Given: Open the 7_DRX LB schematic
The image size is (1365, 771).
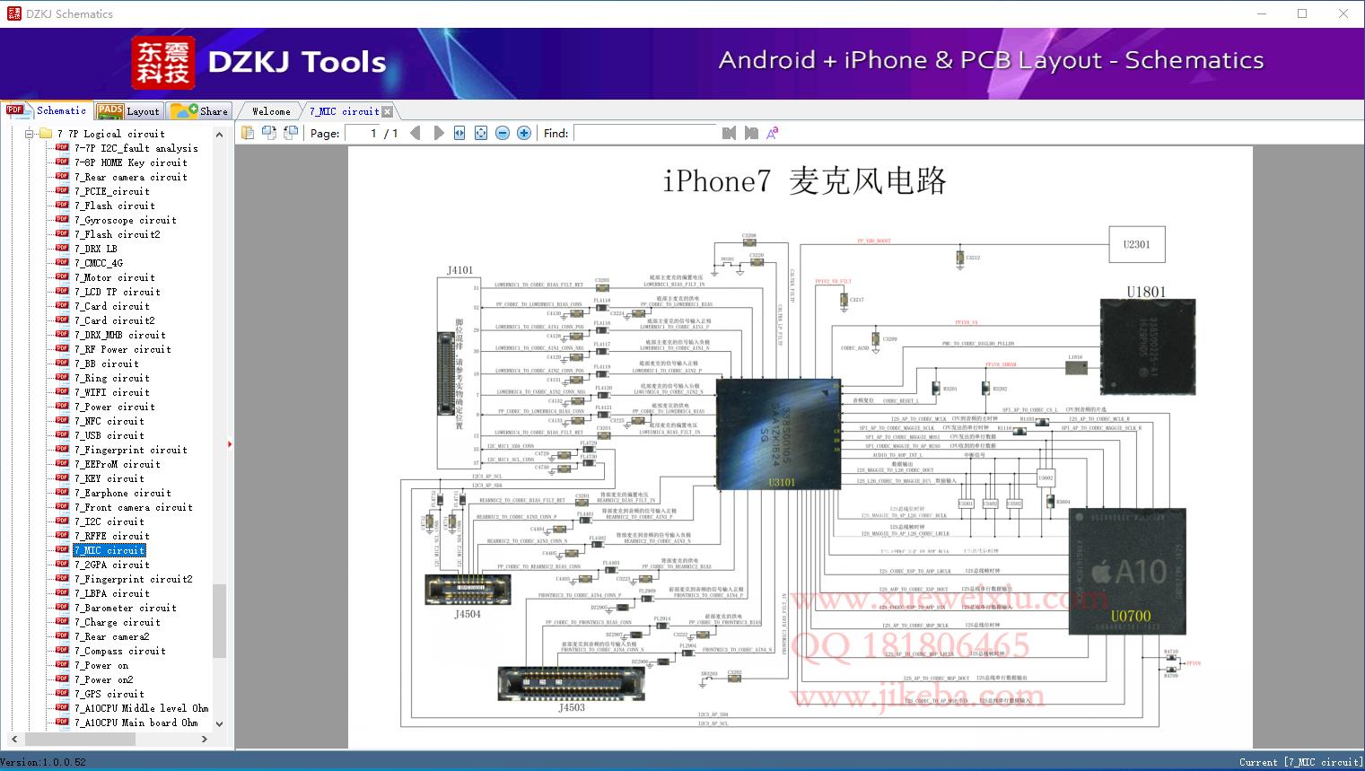Looking at the screenshot, I should pos(96,249).
